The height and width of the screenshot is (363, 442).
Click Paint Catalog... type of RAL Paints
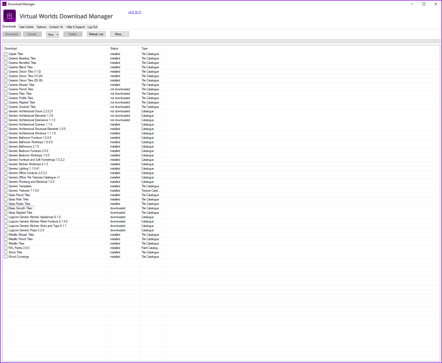coord(151,248)
